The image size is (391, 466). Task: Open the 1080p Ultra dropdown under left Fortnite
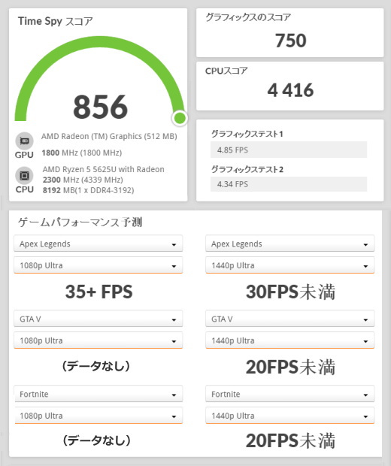click(x=98, y=416)
